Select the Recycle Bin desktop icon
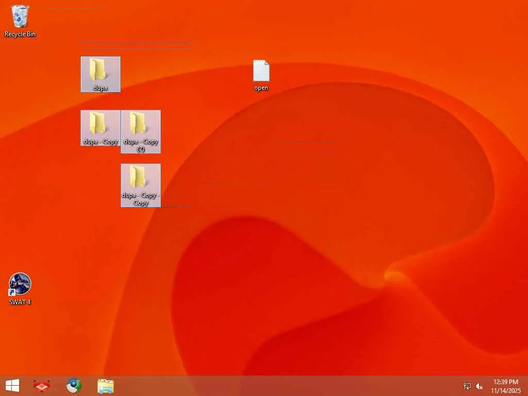This screenshot has width=528, height=396. 20,21
